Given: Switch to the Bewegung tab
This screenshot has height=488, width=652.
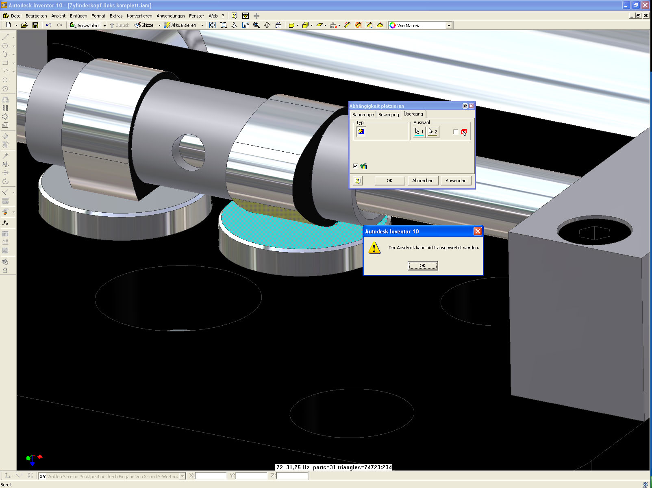Looking at the screenshot, I should 389,115.
